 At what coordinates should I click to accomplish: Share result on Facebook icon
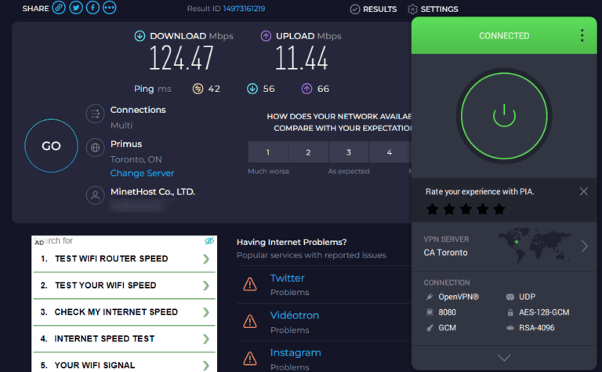(92, 8)
